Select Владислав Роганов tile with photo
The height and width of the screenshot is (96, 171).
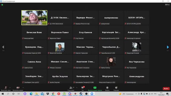[x=137, y=47]
